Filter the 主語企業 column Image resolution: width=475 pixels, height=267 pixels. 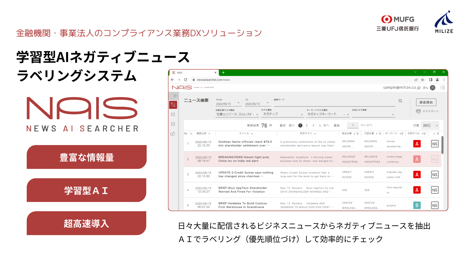(x=380, y=134)
